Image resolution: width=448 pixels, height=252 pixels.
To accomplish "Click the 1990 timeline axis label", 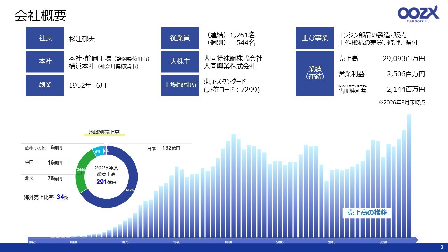I will [x=229, y=242].
